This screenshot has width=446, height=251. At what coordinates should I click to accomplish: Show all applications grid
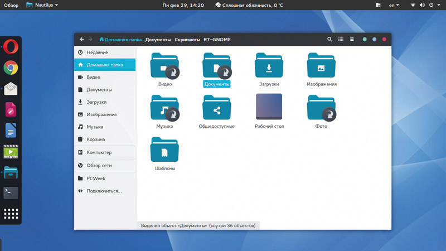point(11,214)
